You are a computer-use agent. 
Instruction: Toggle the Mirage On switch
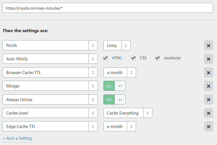pos(115,86)
